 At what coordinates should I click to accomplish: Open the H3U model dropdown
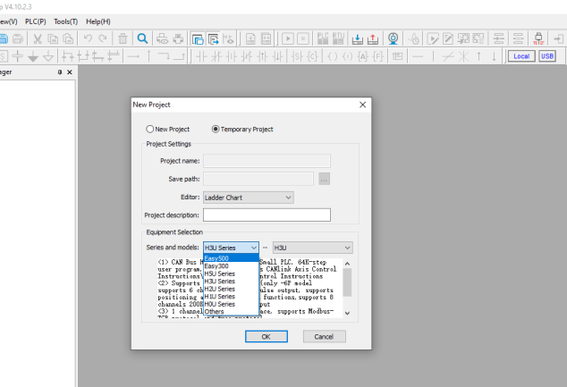pos(312,248)
